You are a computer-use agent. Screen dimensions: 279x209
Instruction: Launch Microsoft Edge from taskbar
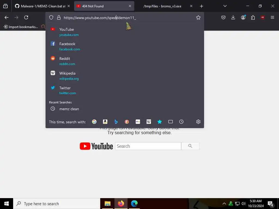click(x=134, y=204)
